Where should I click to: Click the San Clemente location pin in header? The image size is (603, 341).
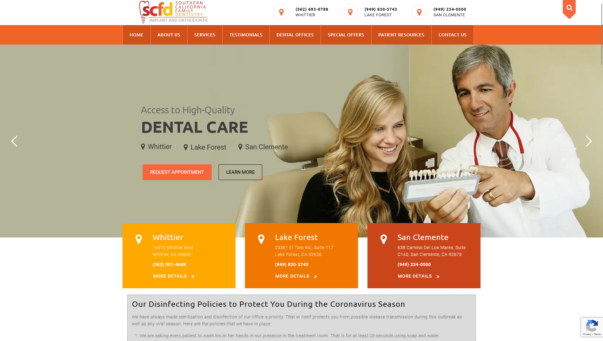(419, 12)
